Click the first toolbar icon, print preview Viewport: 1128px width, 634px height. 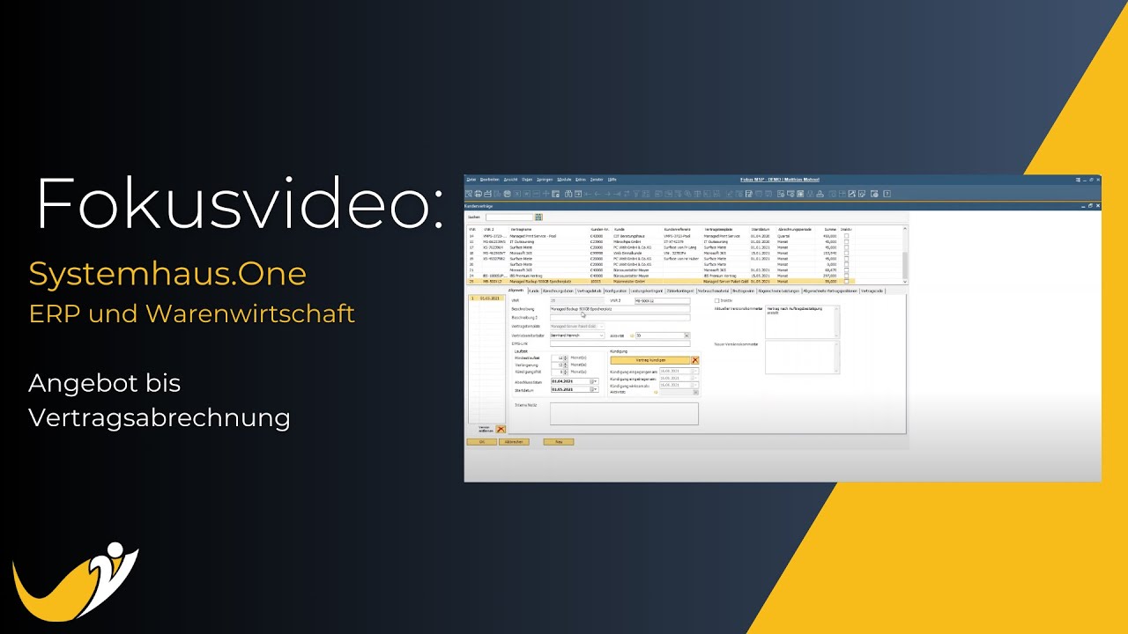coord(470,194)
